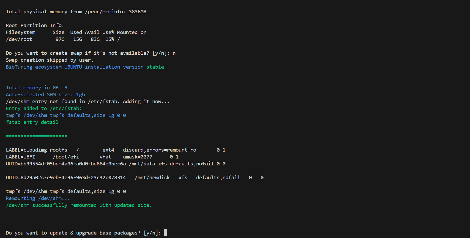The image size is (470, 238).
Task: Click the green equals-sign separator line
Action: (36, 136)
